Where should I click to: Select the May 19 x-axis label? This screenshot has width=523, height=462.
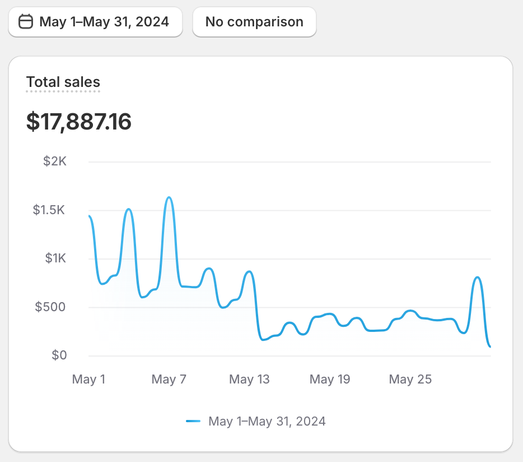click(x=330, y=380)
